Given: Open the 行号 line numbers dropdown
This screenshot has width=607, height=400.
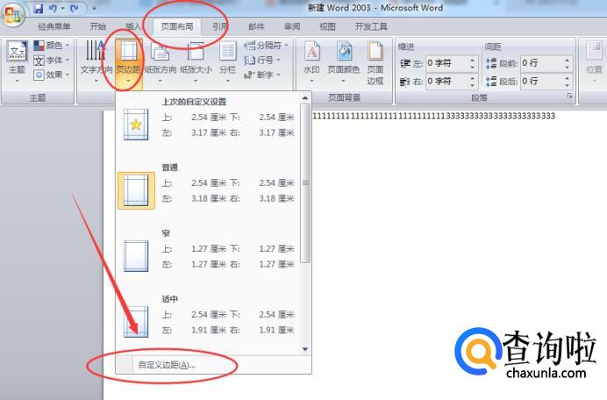Looking at the screenshot, I should (261, 60).
